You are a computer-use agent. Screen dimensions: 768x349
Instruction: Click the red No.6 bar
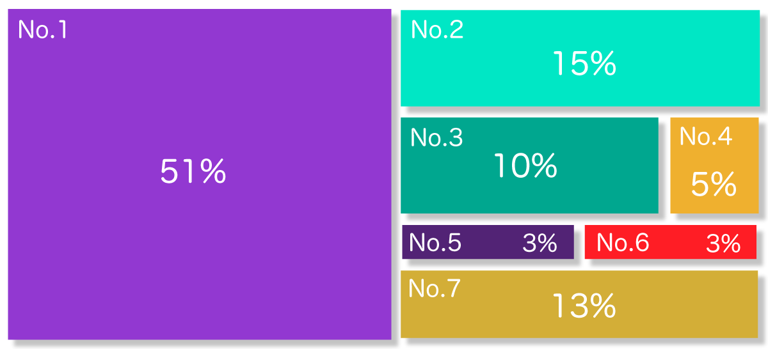[x=670, y=242]
